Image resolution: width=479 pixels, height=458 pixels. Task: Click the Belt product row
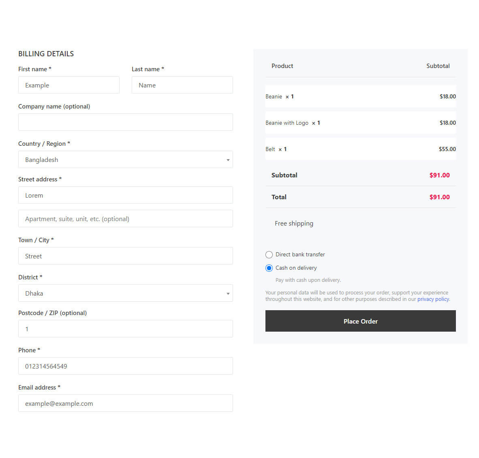coord(361,149)
